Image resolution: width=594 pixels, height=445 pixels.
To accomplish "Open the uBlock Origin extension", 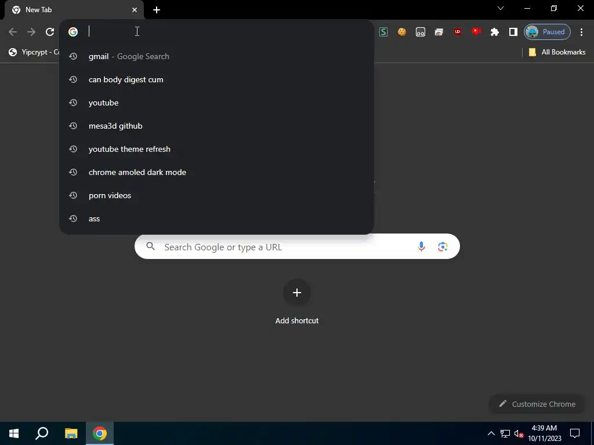I will [x=458, y=32].
